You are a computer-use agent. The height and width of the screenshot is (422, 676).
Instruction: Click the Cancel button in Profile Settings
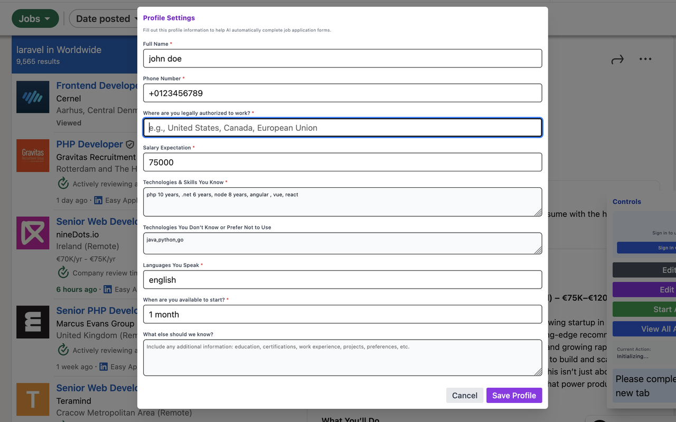(x=465, y=395)
